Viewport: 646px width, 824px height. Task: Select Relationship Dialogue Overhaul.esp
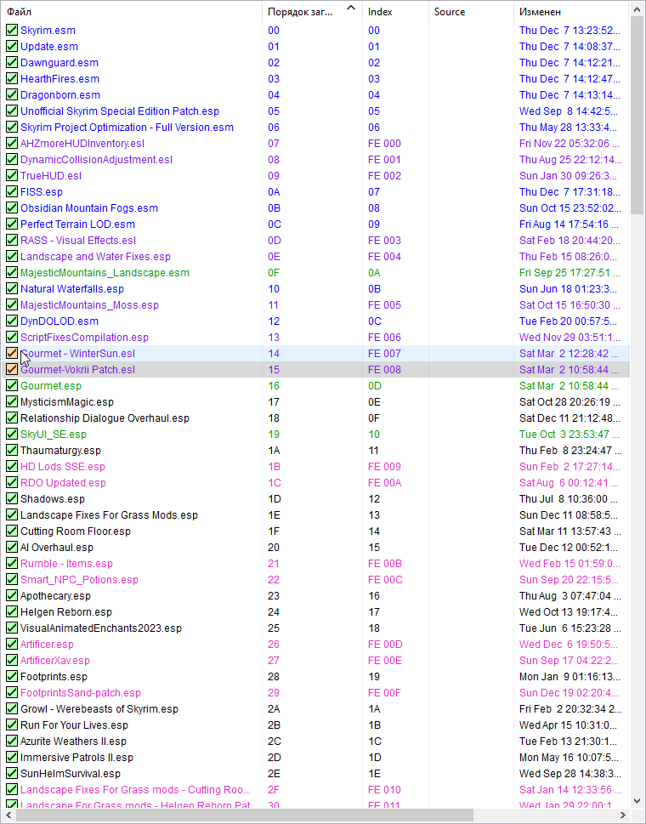tap(105, 418)
